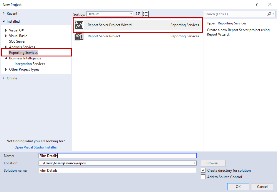Close the New Project dialog
Screen dimensions: 277x192
point(270,5)
